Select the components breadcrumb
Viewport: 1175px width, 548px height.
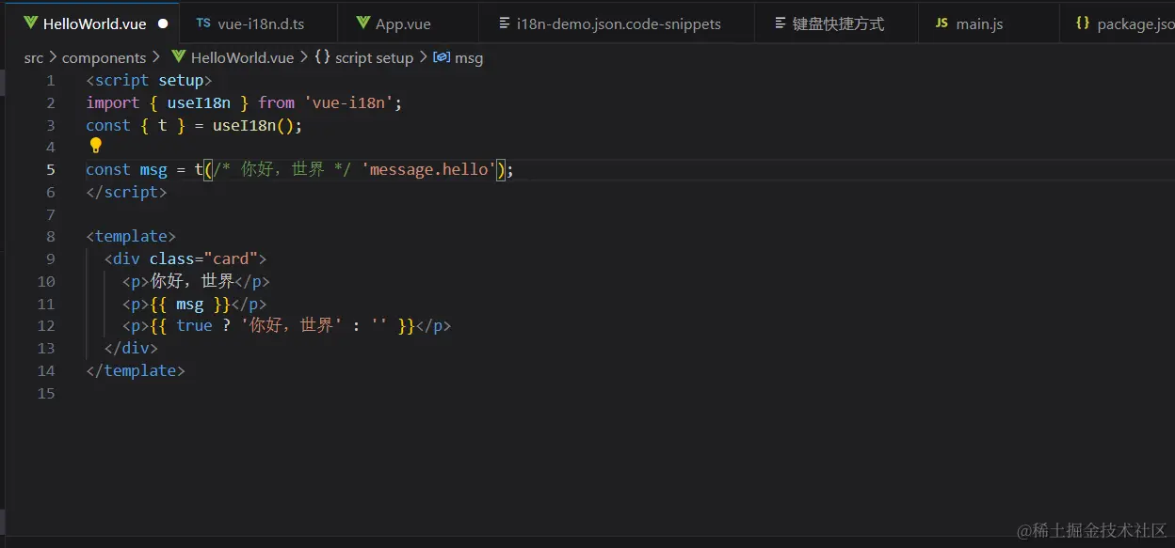105,57
